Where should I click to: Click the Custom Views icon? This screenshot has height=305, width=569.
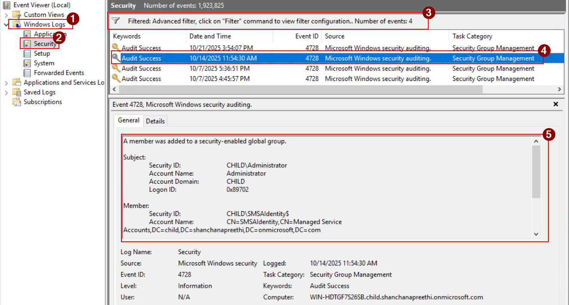[16, 14]
